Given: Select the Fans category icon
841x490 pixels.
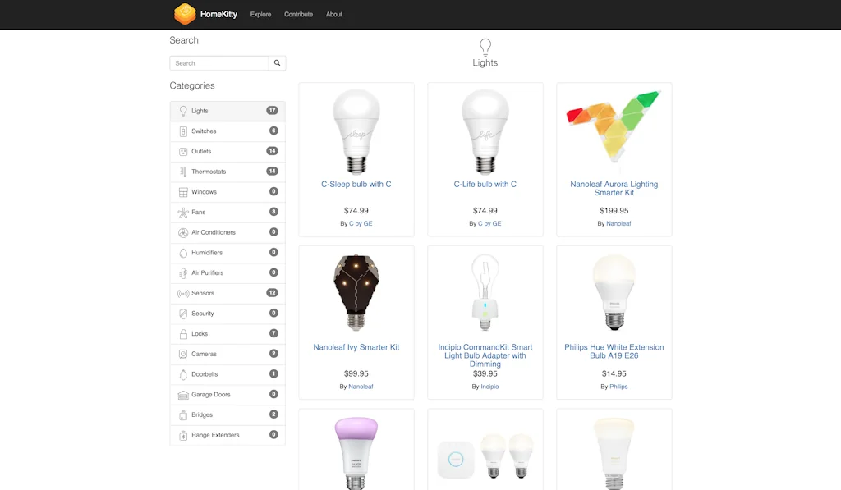Looking at the screenshot, I should coord(183,213).
